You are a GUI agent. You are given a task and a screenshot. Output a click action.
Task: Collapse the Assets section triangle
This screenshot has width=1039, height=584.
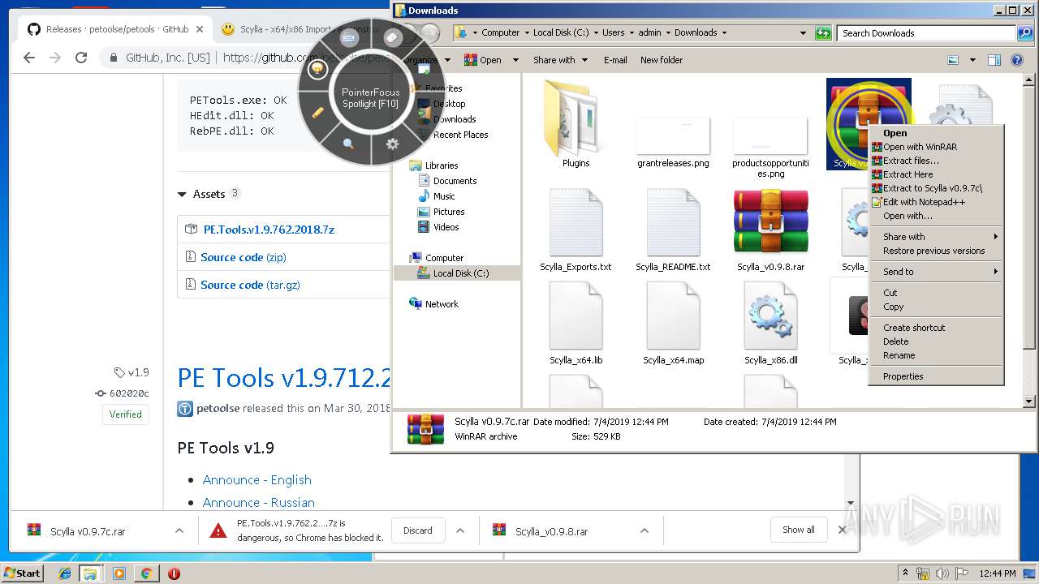pos(182,195)
